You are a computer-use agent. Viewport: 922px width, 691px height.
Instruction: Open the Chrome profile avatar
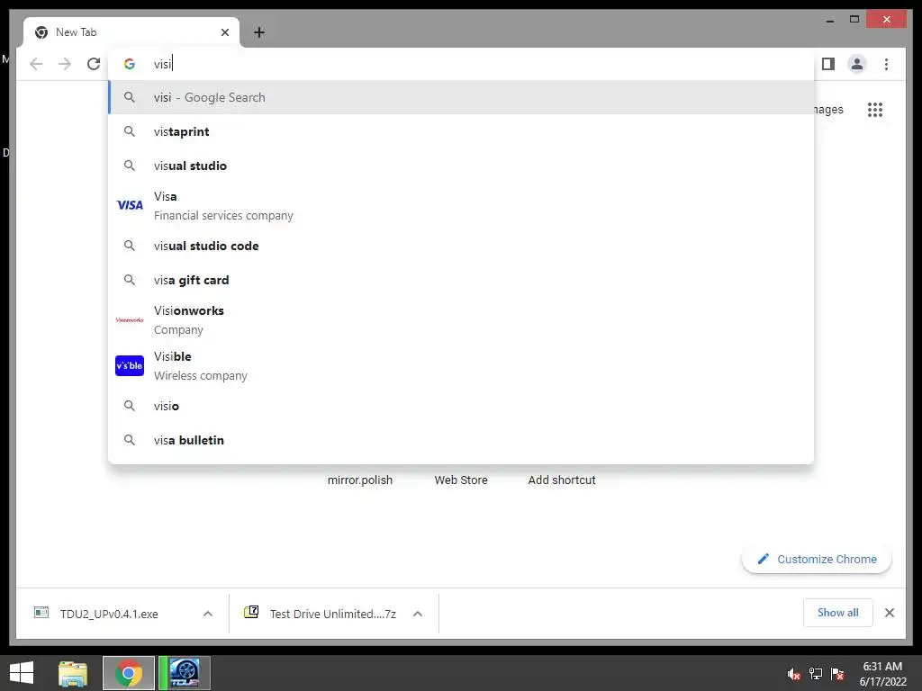[857, 64]
